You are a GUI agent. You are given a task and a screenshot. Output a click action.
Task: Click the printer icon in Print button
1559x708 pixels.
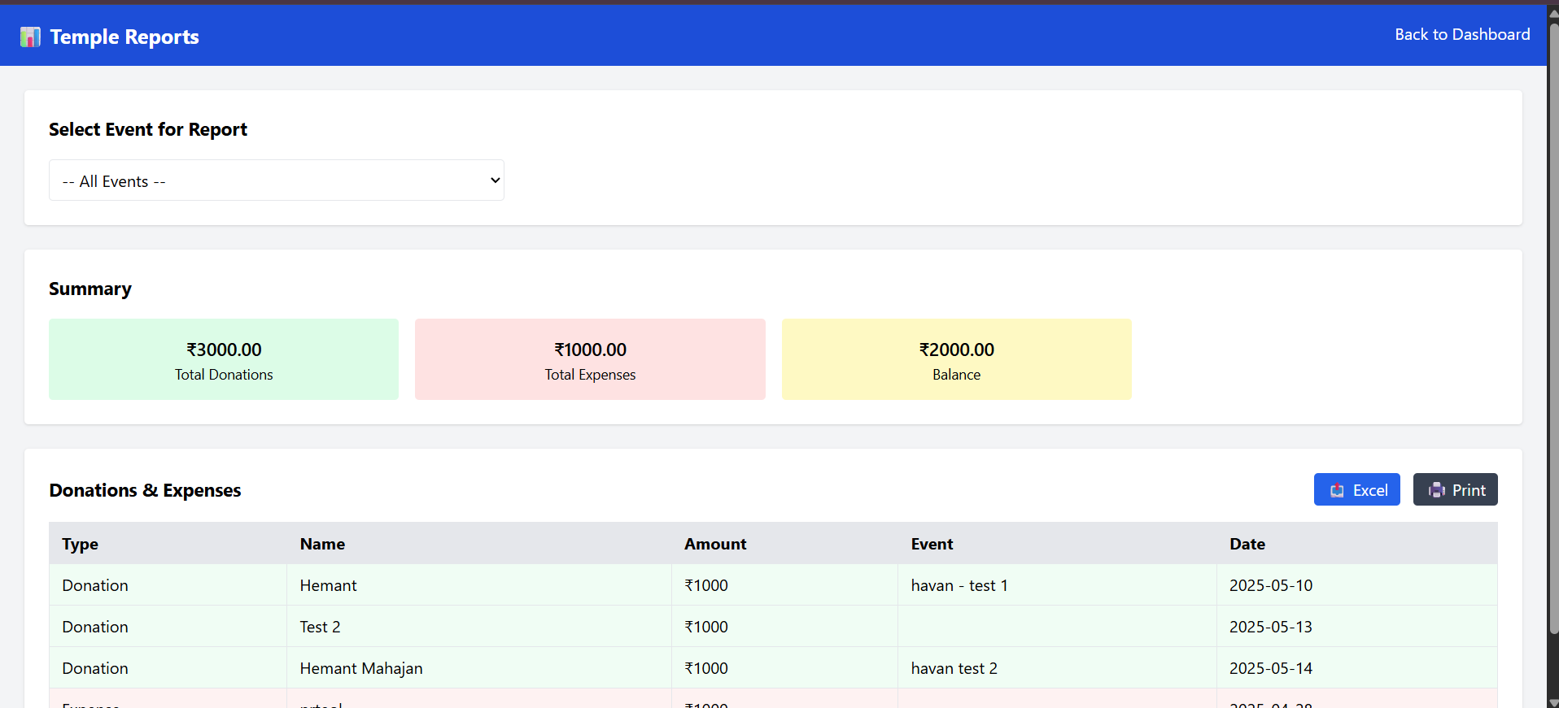pos(1437,490)
